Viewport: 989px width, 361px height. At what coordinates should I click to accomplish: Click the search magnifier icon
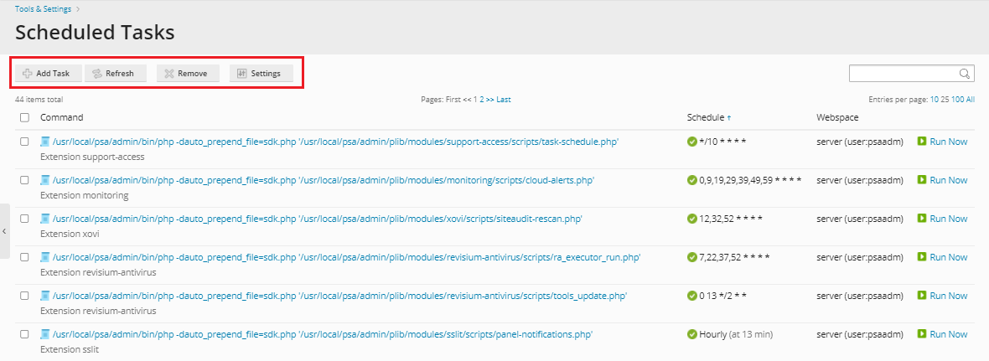tap(965, 74)
